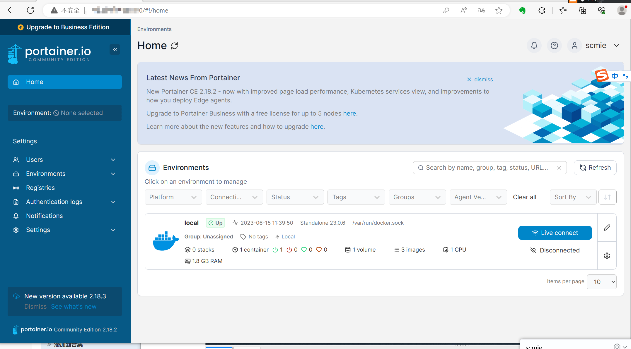This screenshot has height=349, width=631.
Task: Dismiss the new version notice
Action: pos(35,307)
